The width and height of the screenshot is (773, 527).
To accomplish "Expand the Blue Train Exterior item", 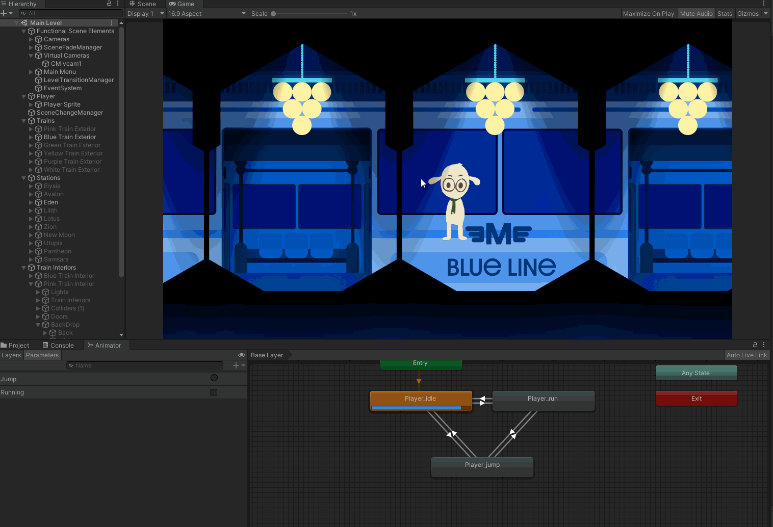I will click(x=31, y=137).
